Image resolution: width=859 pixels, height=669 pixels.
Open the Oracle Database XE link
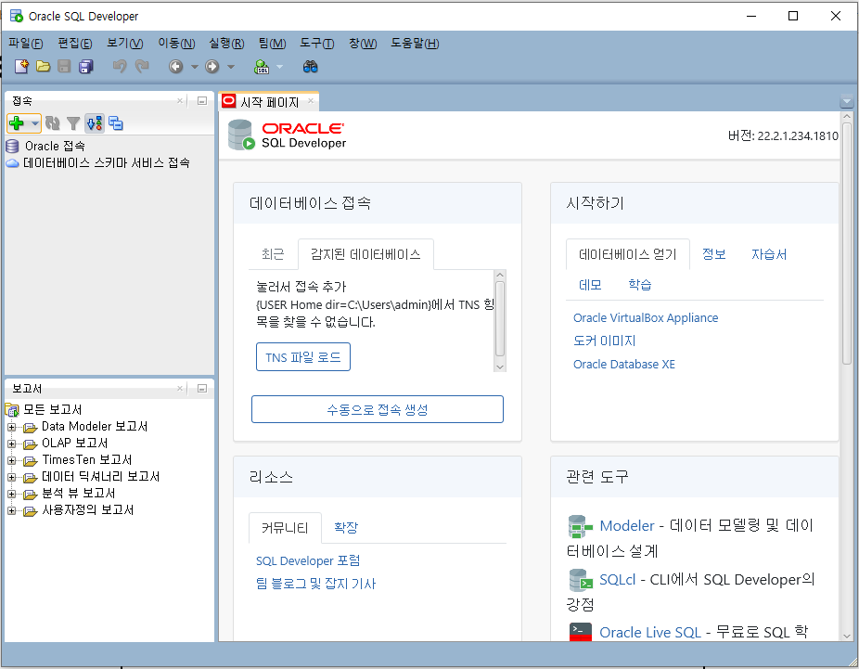click(x=624, y=365)
